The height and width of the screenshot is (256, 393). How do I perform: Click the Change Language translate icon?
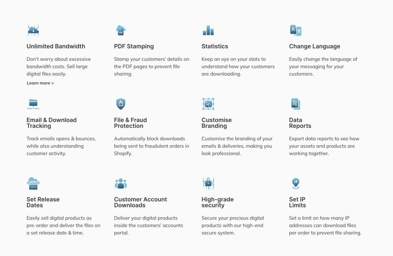coord(296,30)
